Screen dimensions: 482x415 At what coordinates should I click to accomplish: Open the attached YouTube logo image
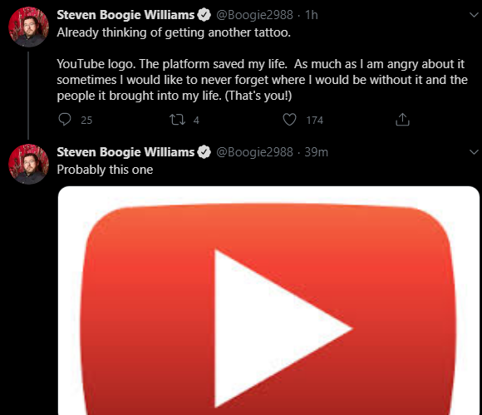[x=268, y=300]
